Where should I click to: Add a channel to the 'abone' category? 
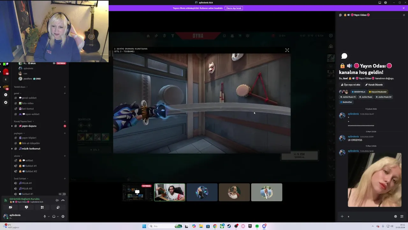tap(65, 156)
